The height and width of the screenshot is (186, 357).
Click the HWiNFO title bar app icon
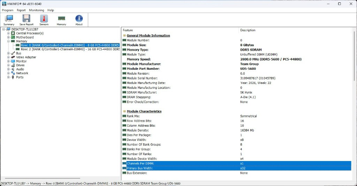(4, 4)
